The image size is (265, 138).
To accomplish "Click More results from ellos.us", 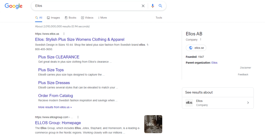I will 55,107.
